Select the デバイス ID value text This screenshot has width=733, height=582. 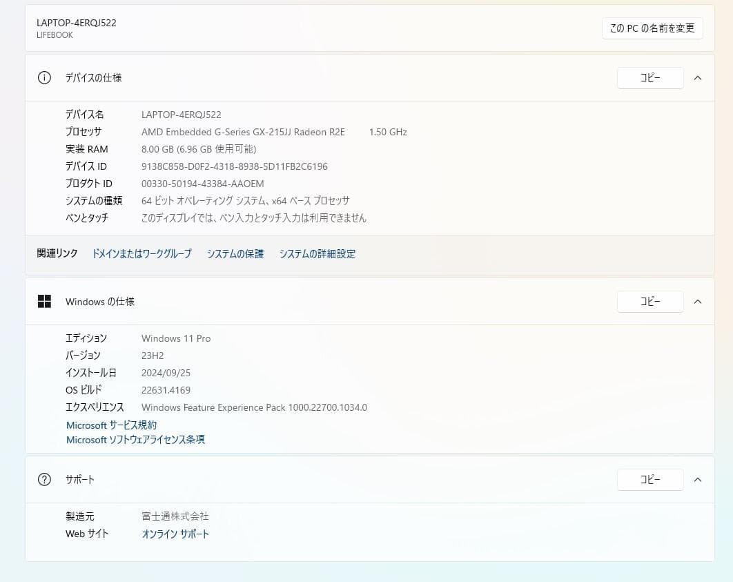[x=234, y=166]
